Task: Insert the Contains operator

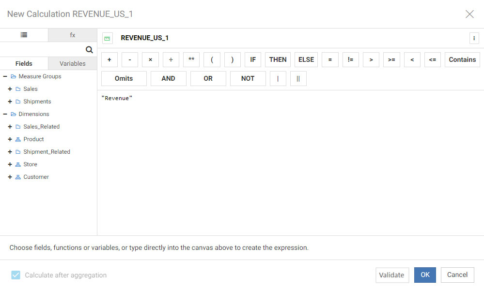Action: point(462,59)
